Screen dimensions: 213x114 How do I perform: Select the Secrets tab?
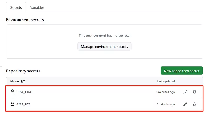click(x=16, y=8)
